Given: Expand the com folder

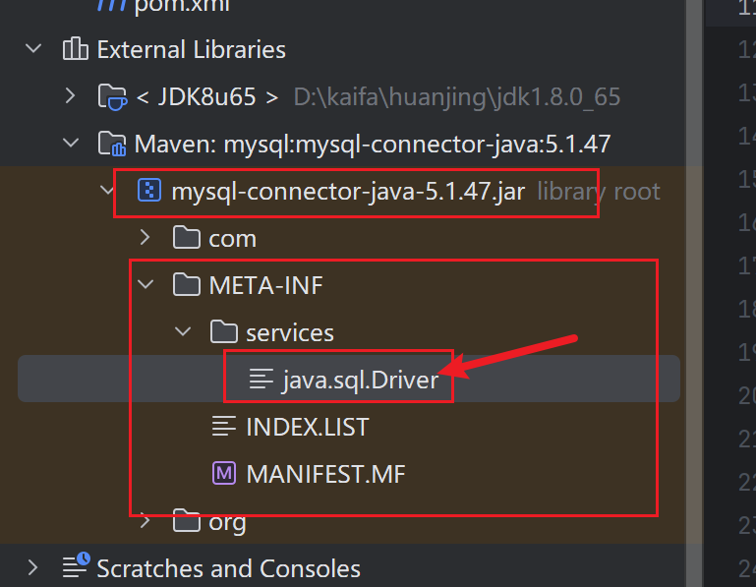Looking at the screenshot, I should [x=145, y=237].
